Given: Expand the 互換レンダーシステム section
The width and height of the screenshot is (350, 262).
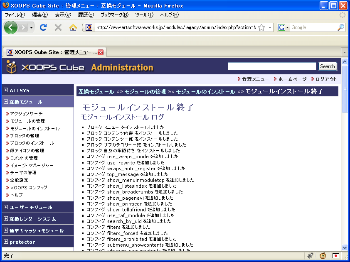Looking at the screenshot, I should (x=6, y=219).
